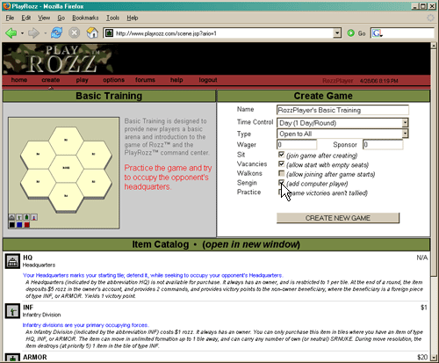Click the Google search engine icon
Viewport: 439px width, 363px height.
[377, 33]
